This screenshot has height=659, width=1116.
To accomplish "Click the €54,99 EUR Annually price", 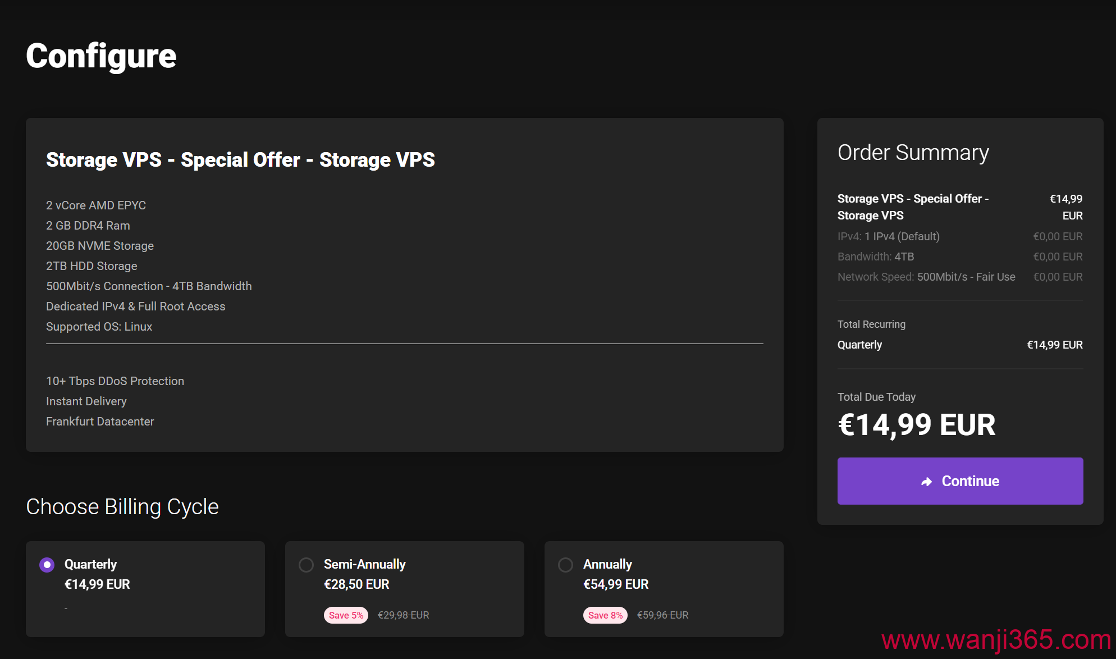I will 616,584.
